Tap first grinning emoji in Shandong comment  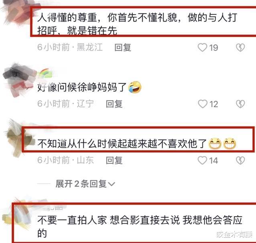(x=215, y=144)
